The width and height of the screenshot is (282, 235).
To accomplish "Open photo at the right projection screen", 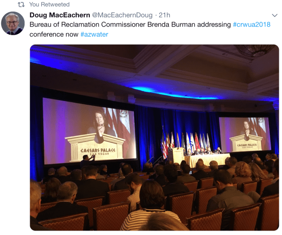I will 245,134.
